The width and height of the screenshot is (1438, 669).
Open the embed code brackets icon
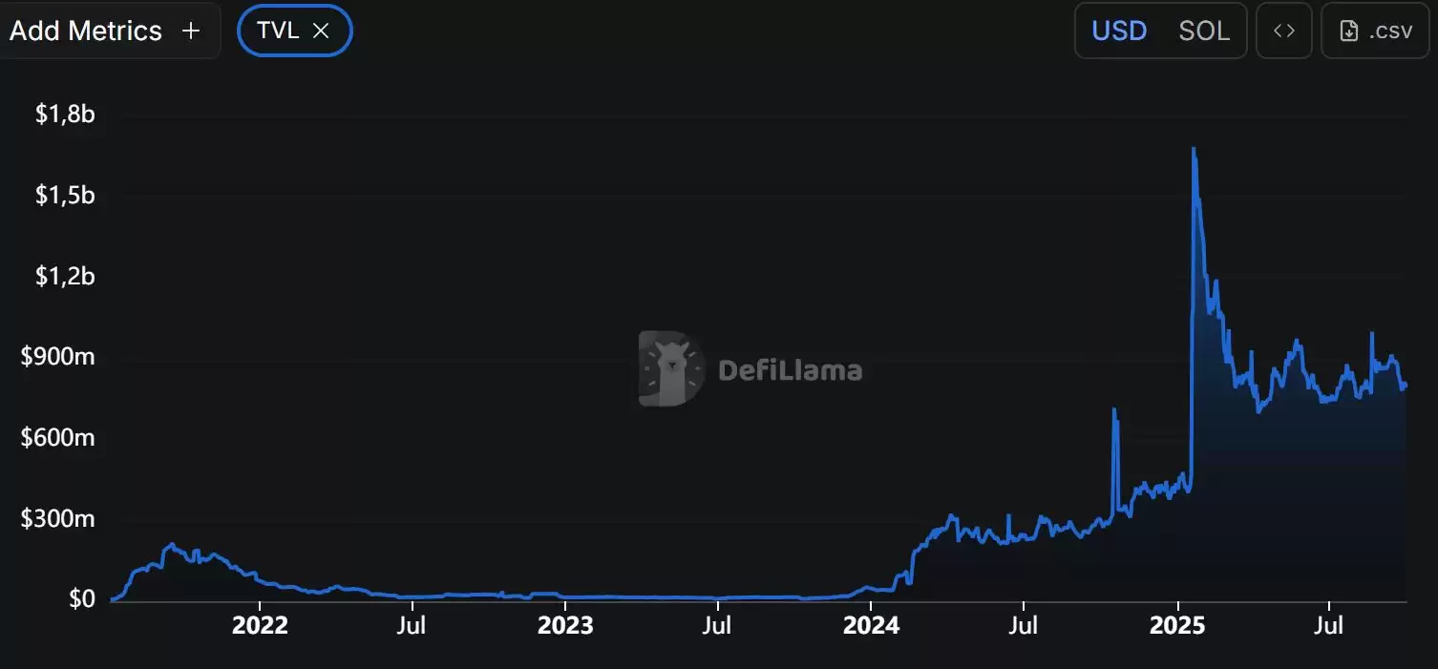(1284, 31)
